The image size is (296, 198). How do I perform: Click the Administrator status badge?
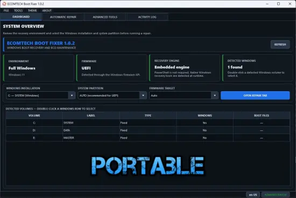click(276, 195)
